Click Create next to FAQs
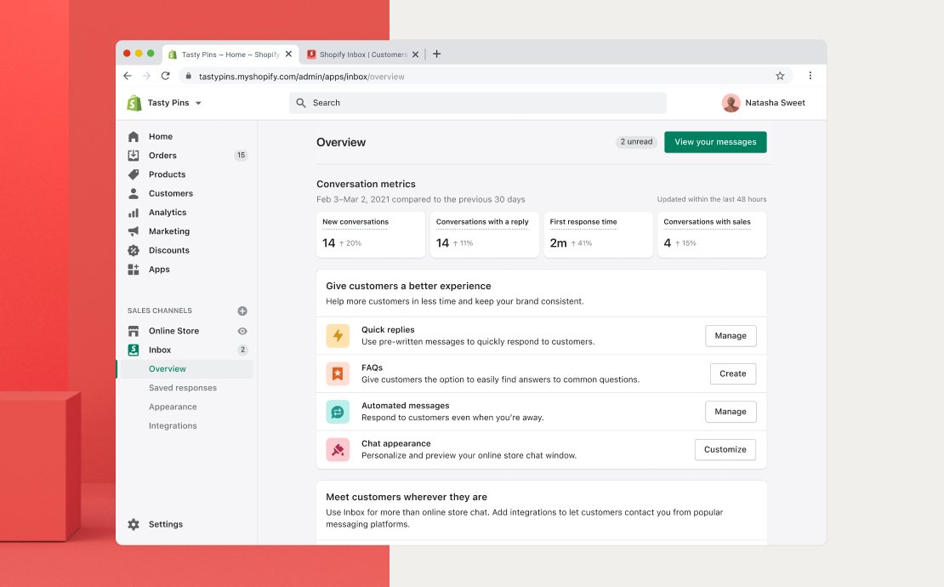This screenshot has width=944, height=587. (732, 373)
